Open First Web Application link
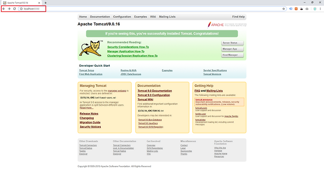This screenshot has width=324, height=175. tap(91, 74)
